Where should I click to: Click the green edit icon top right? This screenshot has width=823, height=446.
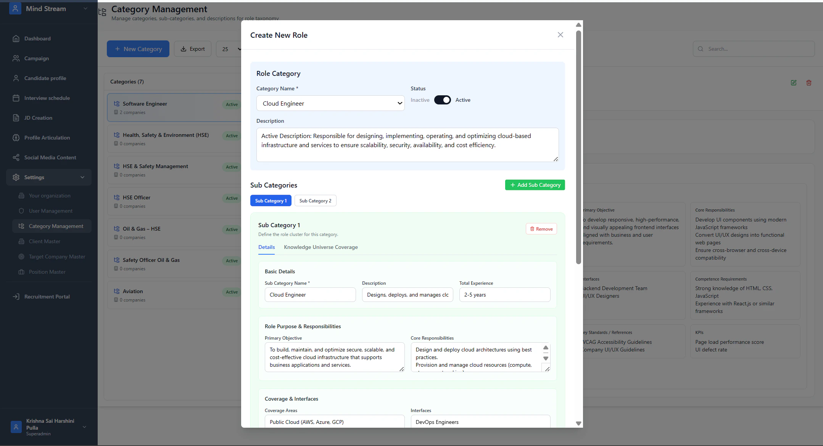pos(794,83)
